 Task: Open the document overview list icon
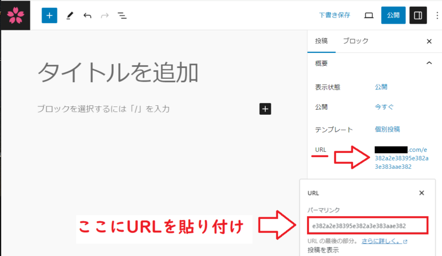[x=122, y=15]
